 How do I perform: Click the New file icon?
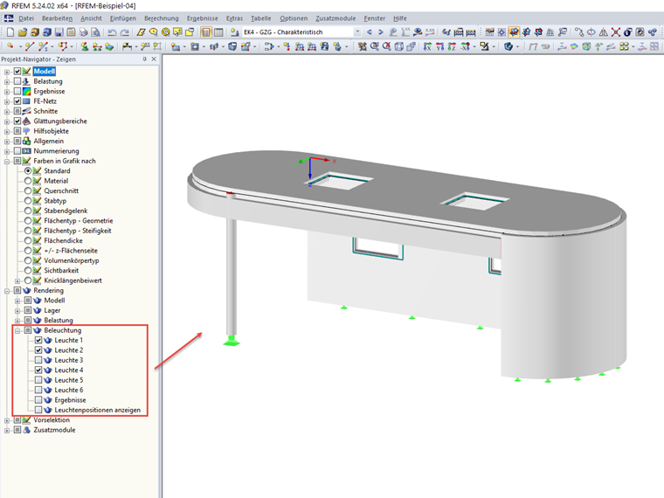click(10, 32)
